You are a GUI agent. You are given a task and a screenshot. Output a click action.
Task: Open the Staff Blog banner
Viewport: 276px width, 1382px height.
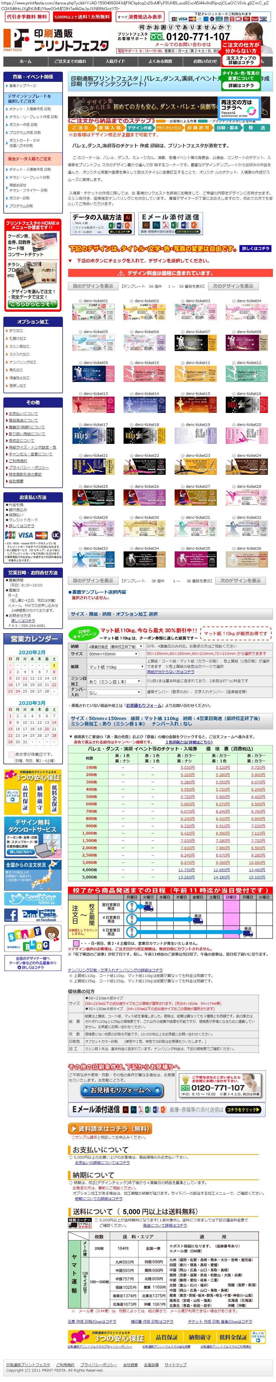[33, 938]
